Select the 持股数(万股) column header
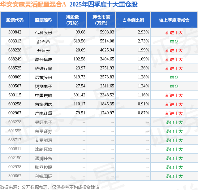Viewport: 198px width, 190px height. point(72,20)
